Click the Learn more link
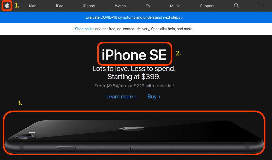Viewport: 272px width, 160px height. click(x=121, y=97)
